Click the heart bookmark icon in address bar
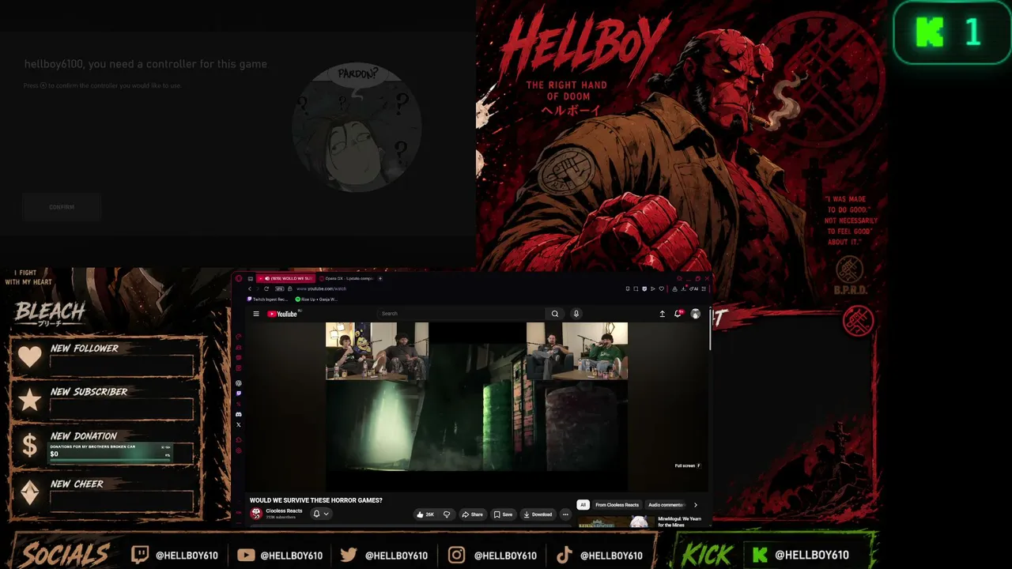The width and height of the screenshot is (1012, 569). tap(662, 288)
